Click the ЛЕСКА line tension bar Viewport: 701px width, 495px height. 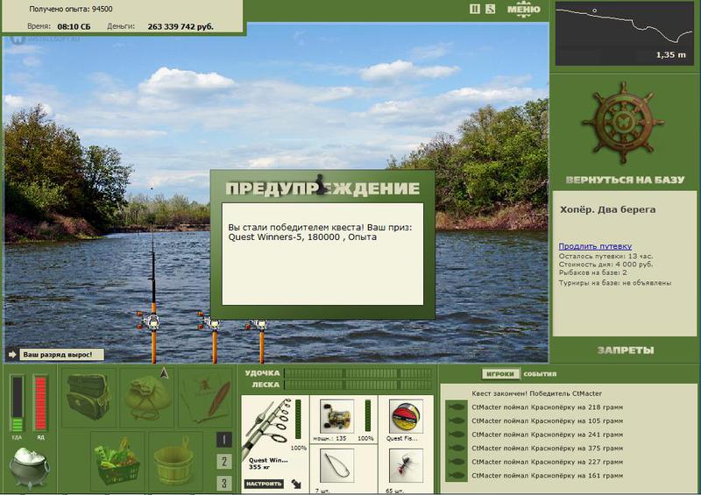[x=358, y=385]
